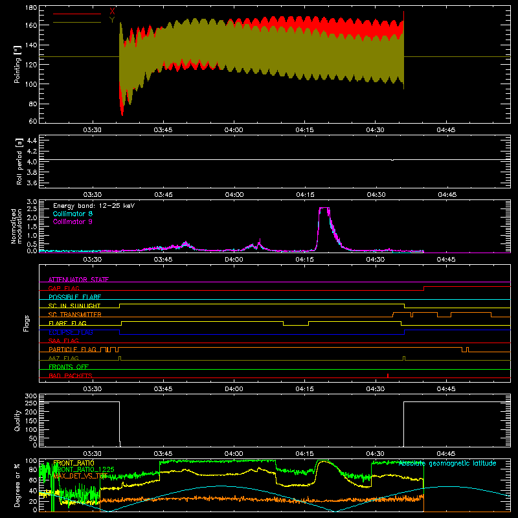Click the 03:45 label under Roll period plot
The image size is (518, 518).
point(163,195)
